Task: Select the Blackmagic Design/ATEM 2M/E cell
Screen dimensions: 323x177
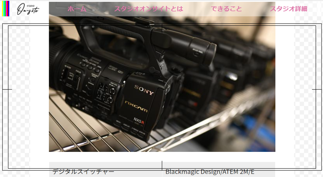Action: click(219, 170)
